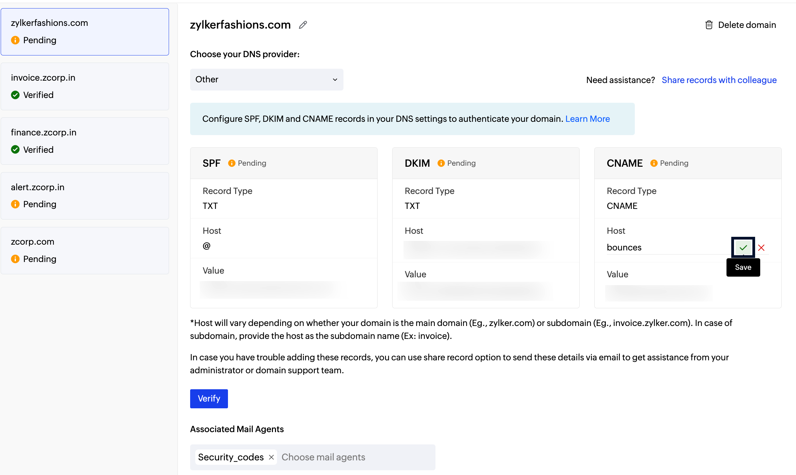Click the DKIM pending status icon
This screenshot has width=796, height=475.
[441, 163]
